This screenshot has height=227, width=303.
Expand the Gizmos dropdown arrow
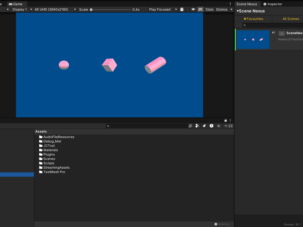coord(231,9)
